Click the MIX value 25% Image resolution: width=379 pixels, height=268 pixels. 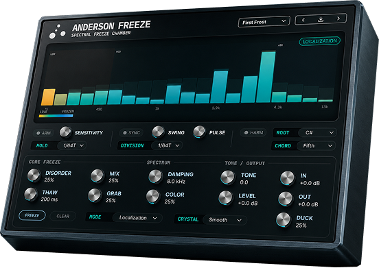click(113, 180)
